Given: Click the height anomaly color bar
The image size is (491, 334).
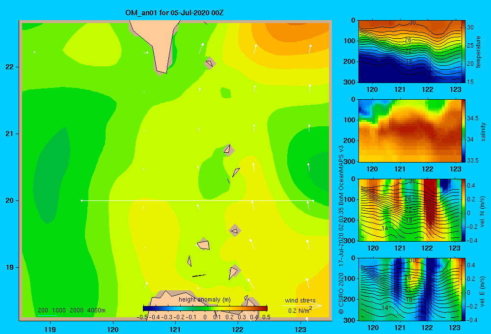Looking at the screenshot, I should 205,308.
